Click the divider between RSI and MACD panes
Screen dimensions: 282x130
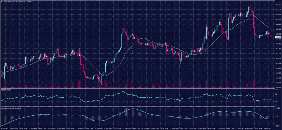click(138, 106)
